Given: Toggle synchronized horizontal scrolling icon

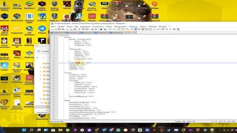Looking at the screenshot, I should (x=123, y=29).
